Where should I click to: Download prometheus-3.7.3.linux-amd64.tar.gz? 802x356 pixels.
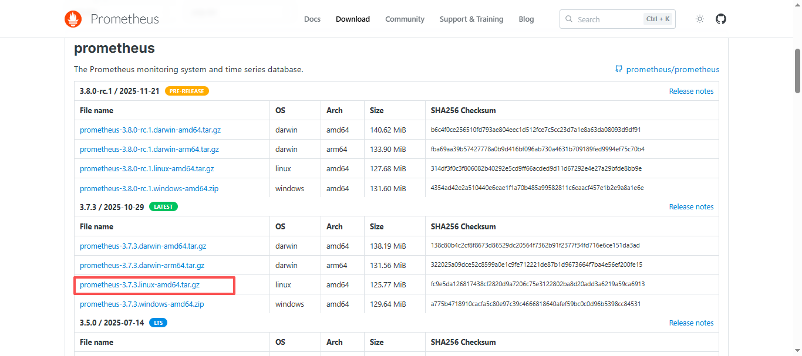pos(140,284)
